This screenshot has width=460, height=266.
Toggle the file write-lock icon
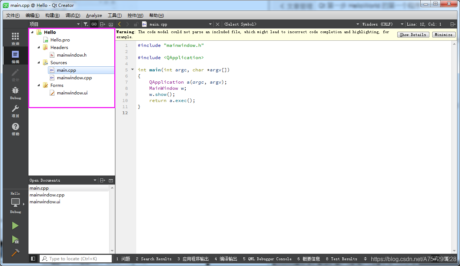pyautogui.click(x=136, y=24)
